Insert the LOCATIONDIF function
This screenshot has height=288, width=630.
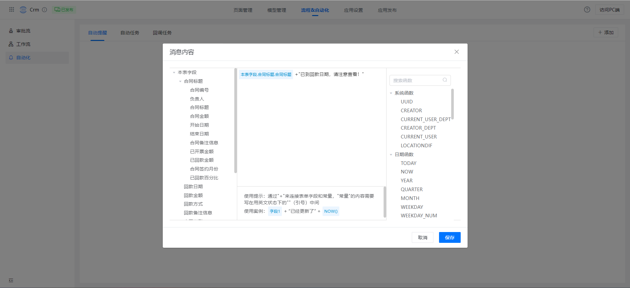click(416, 146)
